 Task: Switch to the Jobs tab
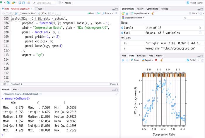(x=15, y=90)
